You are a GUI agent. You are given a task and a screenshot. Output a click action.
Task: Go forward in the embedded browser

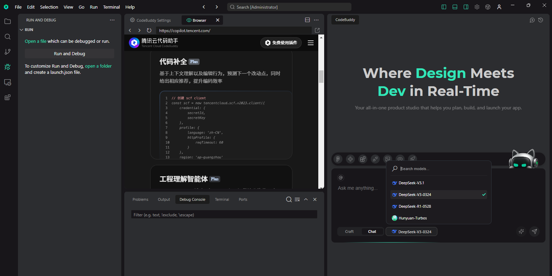pos(139,30)
